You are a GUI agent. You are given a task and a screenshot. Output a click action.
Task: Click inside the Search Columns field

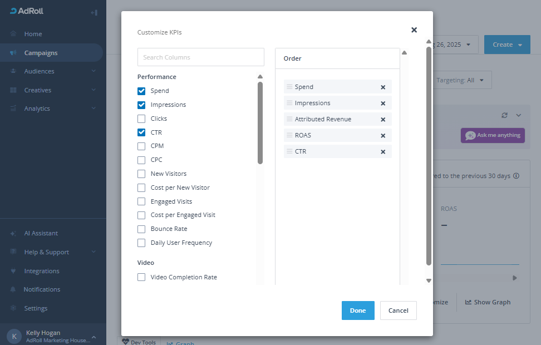[x=200, y=57]
